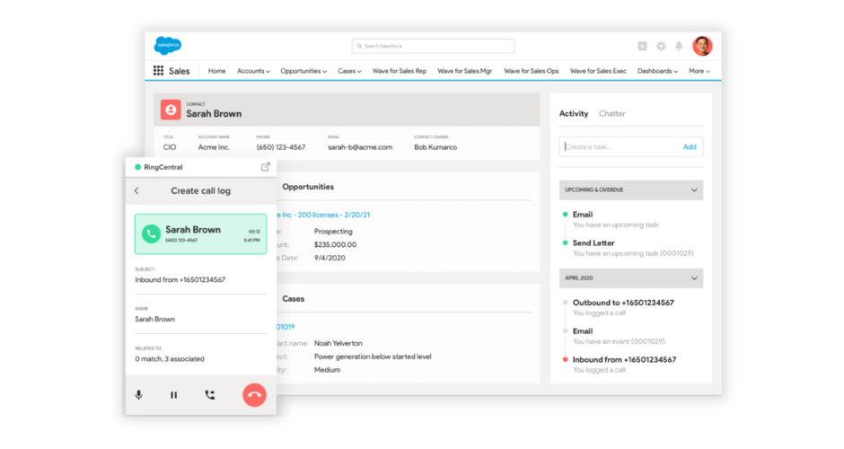Go back from Create call log

[136, 190]
